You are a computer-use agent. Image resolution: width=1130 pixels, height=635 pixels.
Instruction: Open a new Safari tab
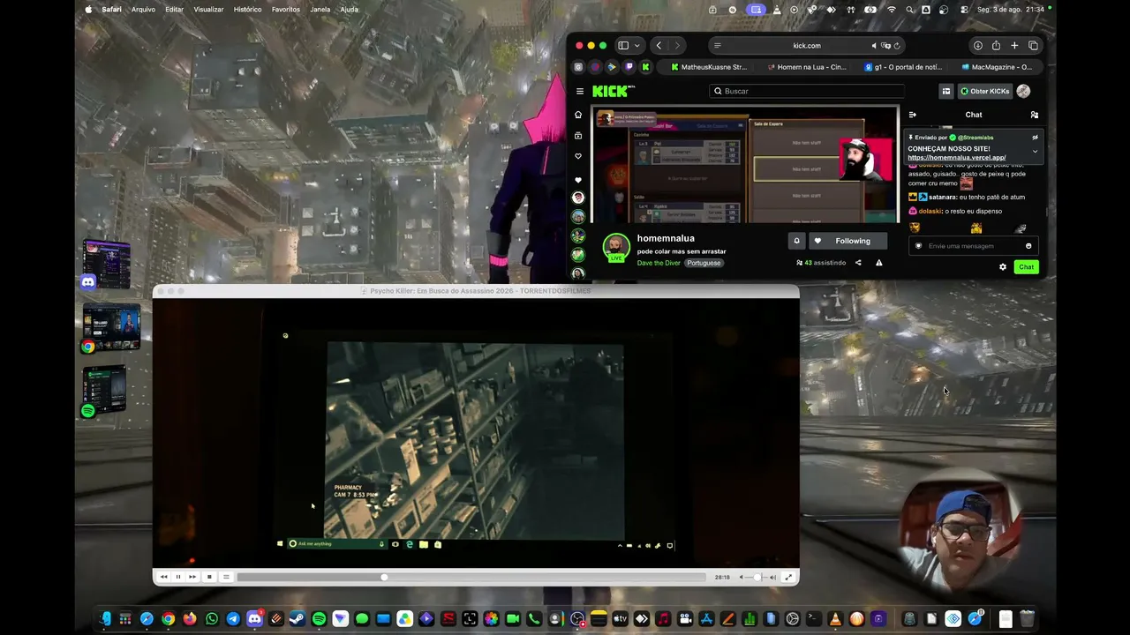[x=1014, y=46]
